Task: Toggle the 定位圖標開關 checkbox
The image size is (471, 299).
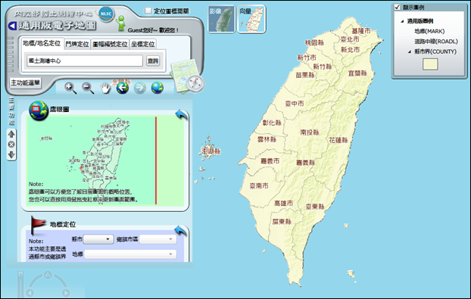Action: [x=148, y=11]
